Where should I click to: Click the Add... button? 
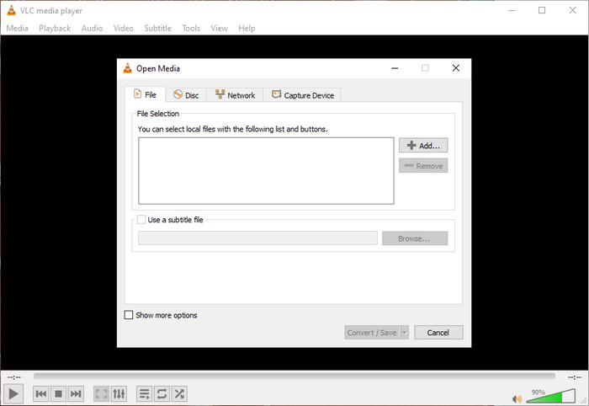pyautogui.click(x=423, y=146)
